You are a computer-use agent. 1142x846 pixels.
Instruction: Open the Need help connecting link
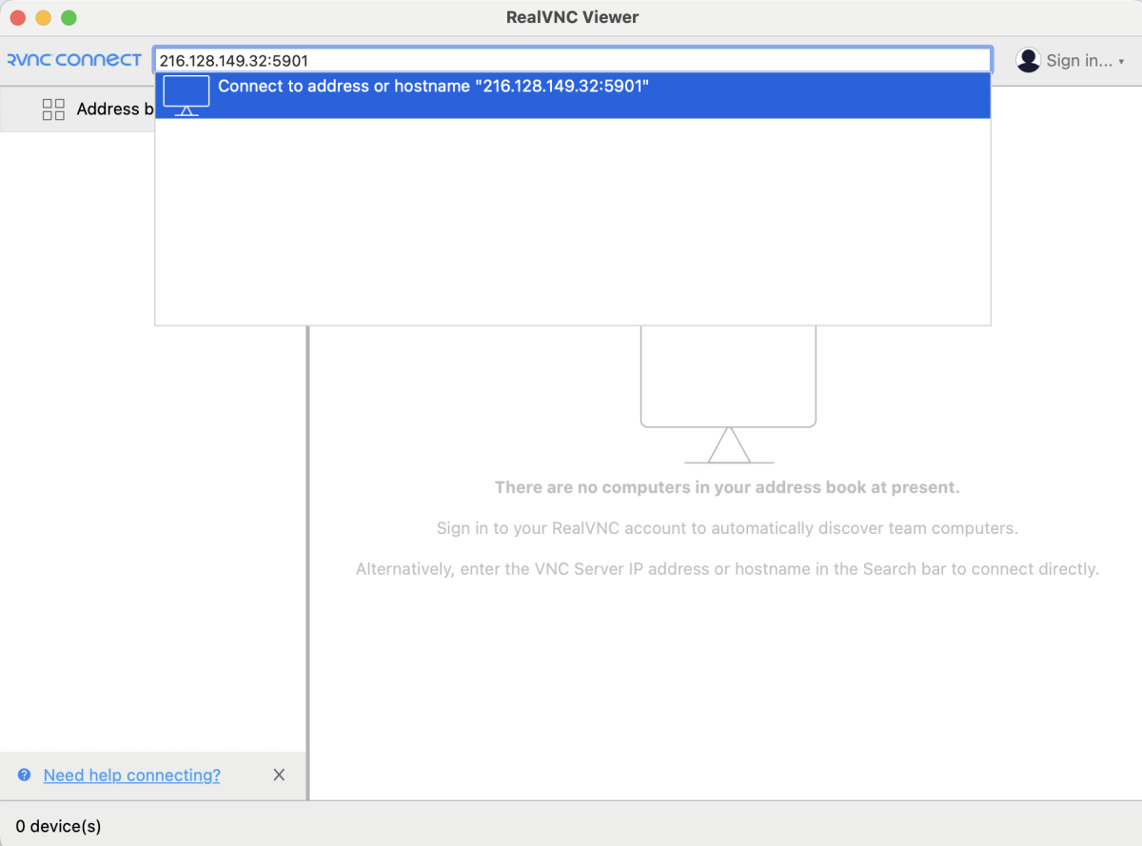132,775
